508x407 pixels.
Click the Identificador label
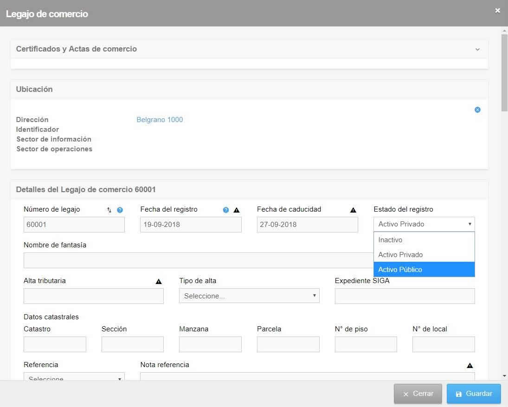coord(38,129)
